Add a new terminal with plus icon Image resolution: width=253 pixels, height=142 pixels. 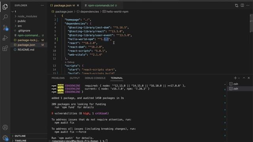tap(235, 78)
